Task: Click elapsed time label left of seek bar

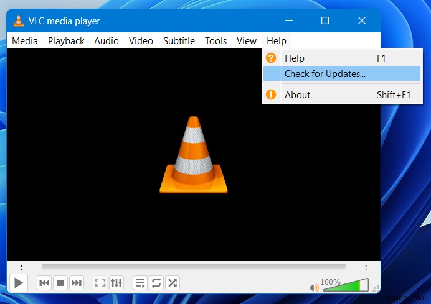Action: [x=21, y=267]
